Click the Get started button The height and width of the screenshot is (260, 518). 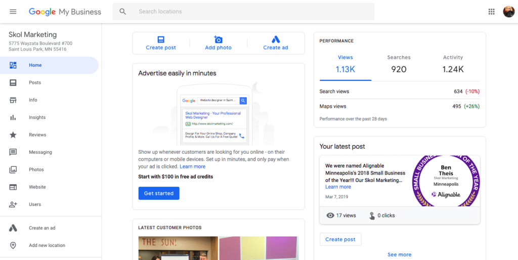(159, 193)
